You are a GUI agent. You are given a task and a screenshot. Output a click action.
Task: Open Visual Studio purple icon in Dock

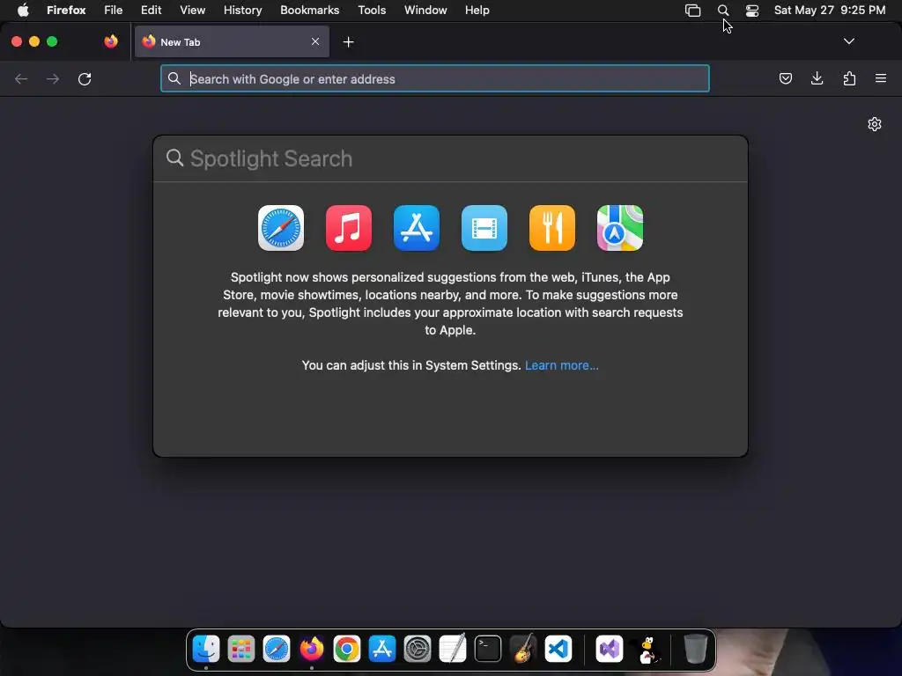point(610,649)
